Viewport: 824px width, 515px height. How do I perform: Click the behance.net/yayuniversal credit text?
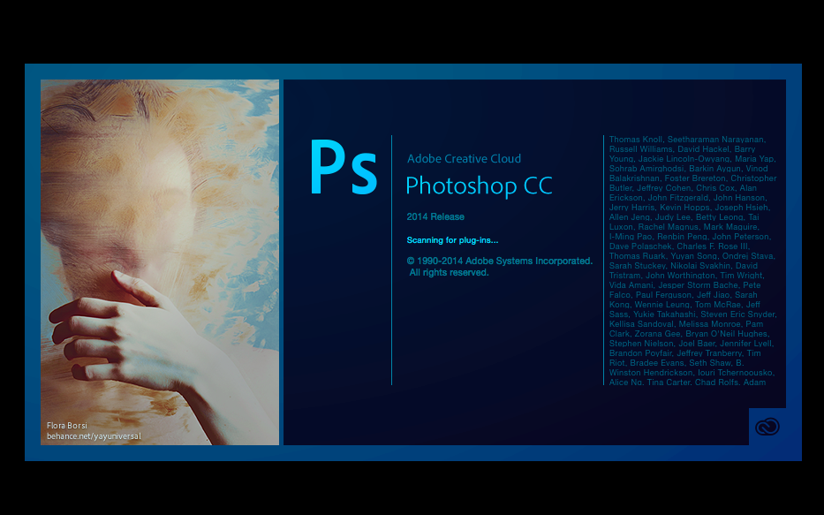click(94, 436)
